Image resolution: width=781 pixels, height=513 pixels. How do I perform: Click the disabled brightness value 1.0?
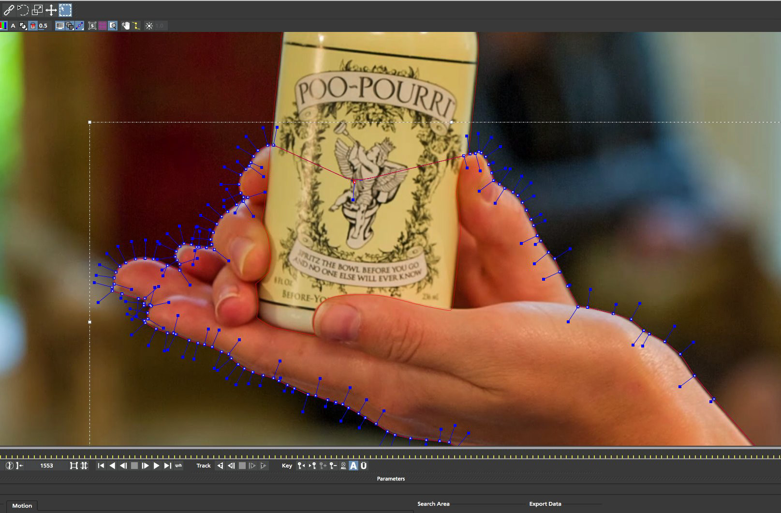pos(160,26)
